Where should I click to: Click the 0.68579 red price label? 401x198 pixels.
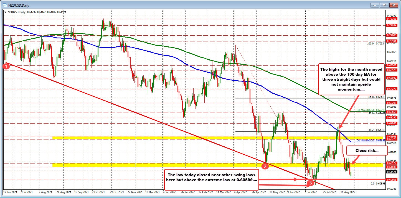click(x=391, y=70)
